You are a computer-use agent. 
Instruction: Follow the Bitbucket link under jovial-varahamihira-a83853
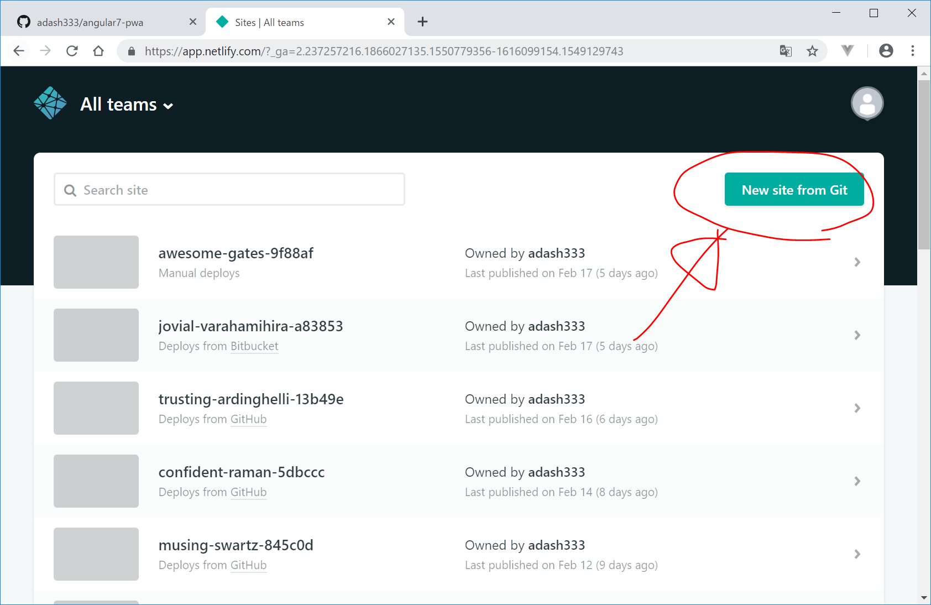tap(254, 346)
